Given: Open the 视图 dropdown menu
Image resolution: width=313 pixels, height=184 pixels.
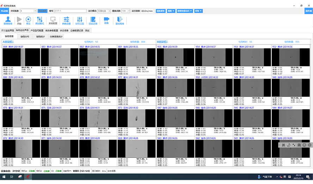Looking at the screenshot, I should [171, 11].
